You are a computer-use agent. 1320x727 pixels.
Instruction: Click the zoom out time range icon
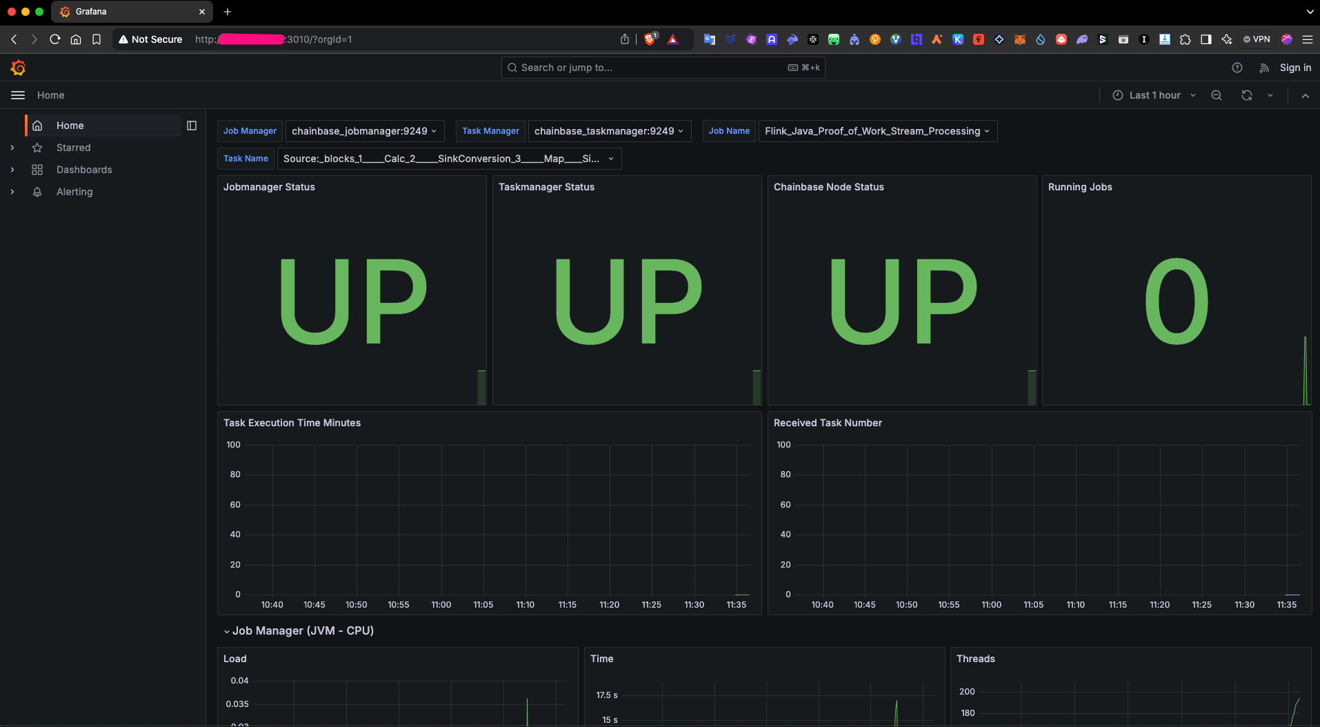[1217, 95]
